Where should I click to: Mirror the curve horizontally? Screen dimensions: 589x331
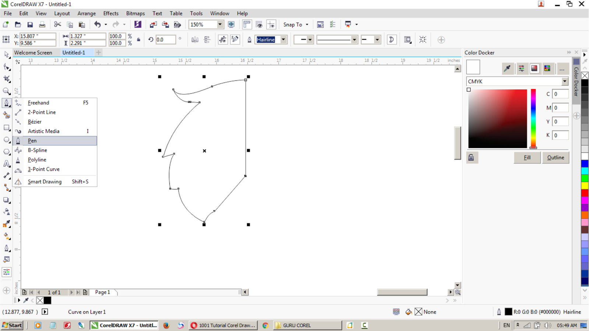pos(195,40)
